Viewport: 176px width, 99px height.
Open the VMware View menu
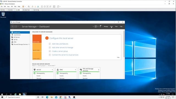(x=8, y=7)
